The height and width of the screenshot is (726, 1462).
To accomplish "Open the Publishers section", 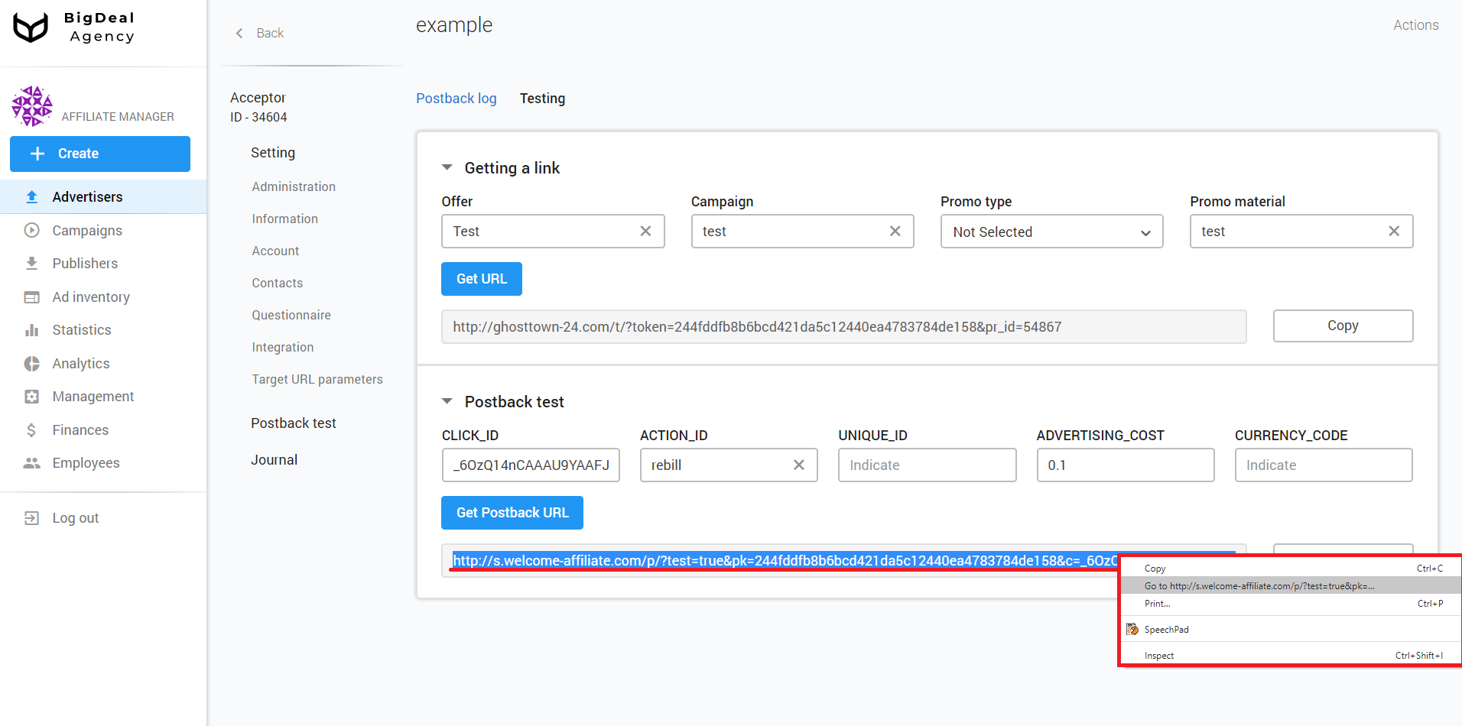I will point(31,263).
